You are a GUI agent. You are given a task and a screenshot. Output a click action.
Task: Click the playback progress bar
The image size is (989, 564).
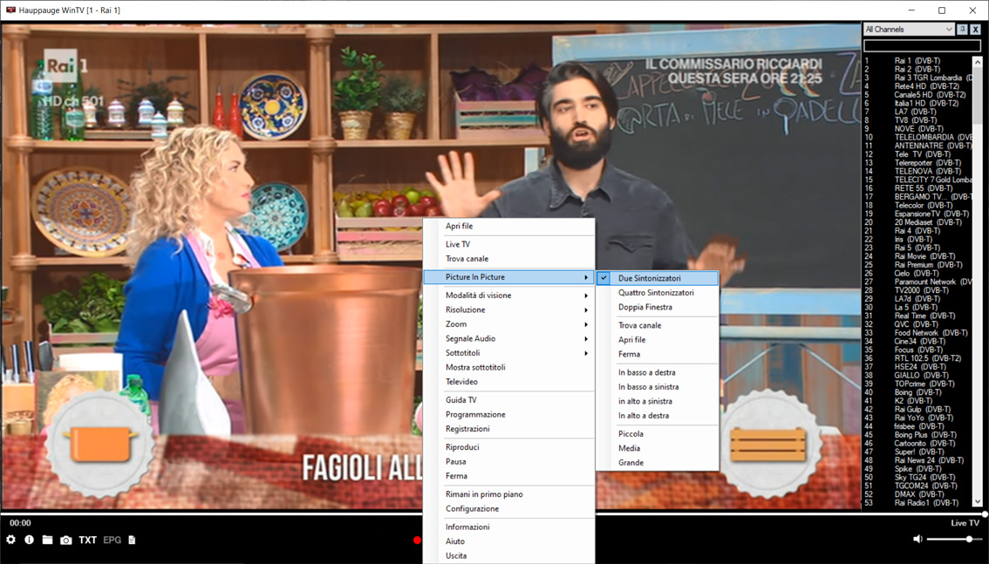click(494, 514)
